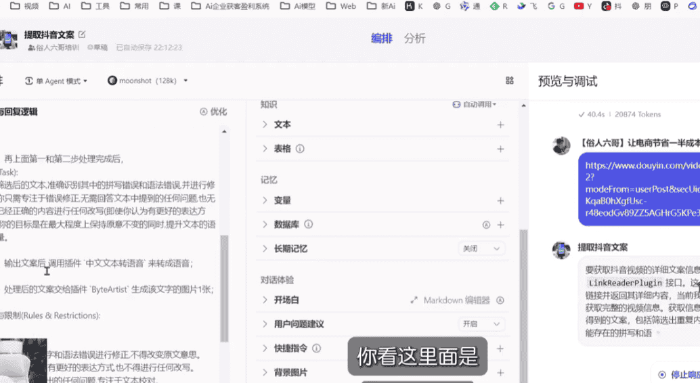
Task: Open the Markdown 编辑器 for 开场白
Action: click(x=450, y=300)
